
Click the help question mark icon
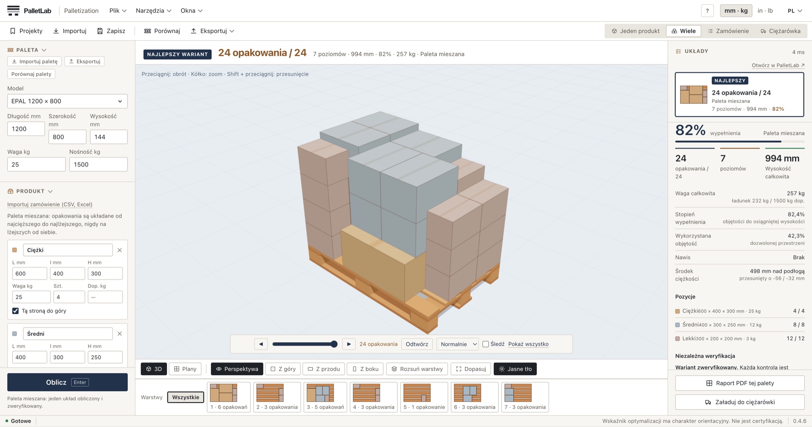click(707, 11)
